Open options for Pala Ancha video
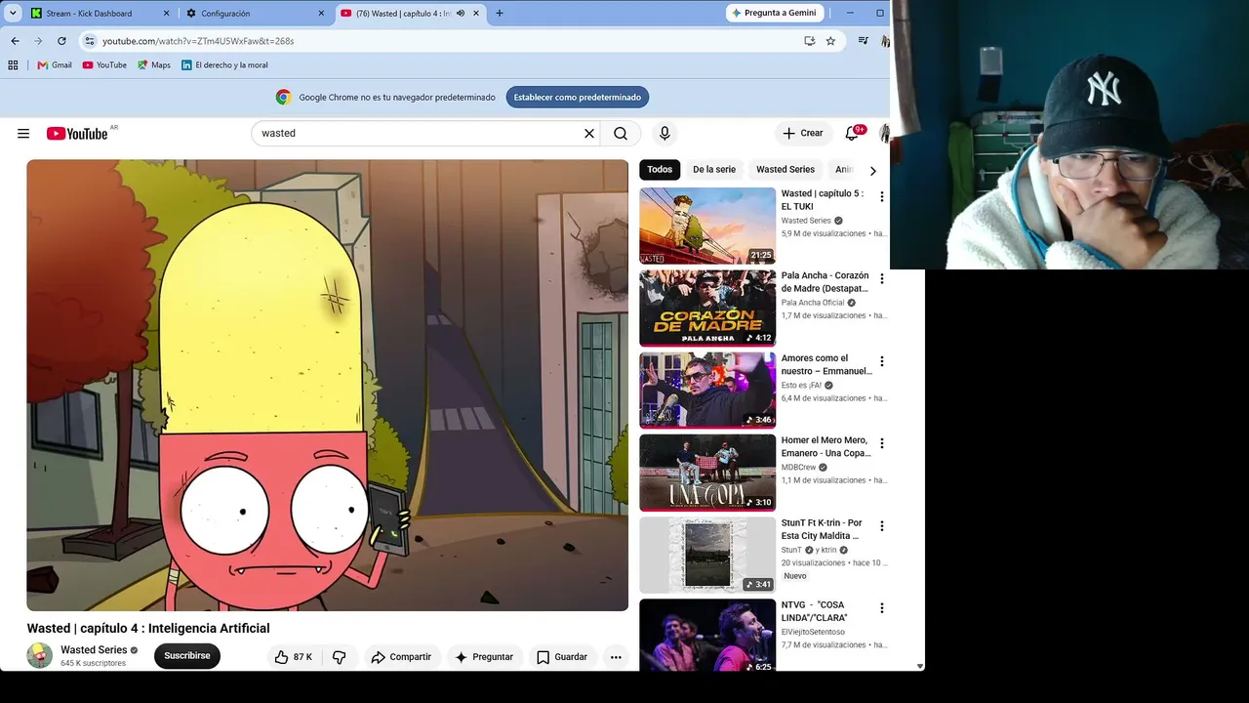This screenshot has height=703, width=1249. click(x=881, y=279)
